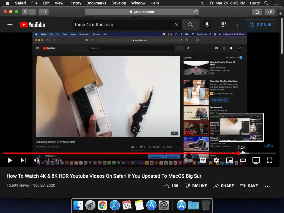Open the History menu

[x=75, y=3]
